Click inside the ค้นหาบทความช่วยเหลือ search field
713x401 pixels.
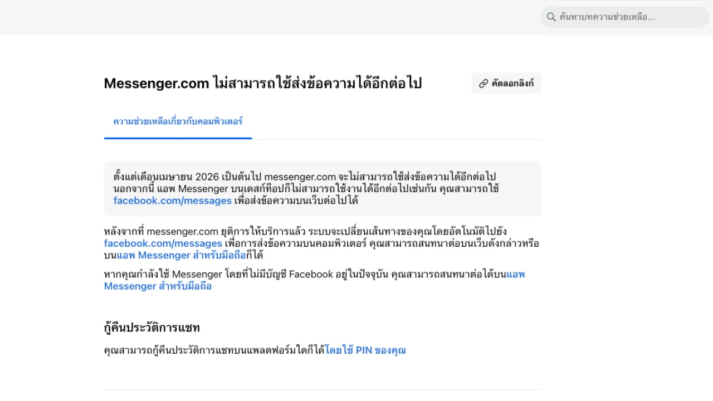624,17
